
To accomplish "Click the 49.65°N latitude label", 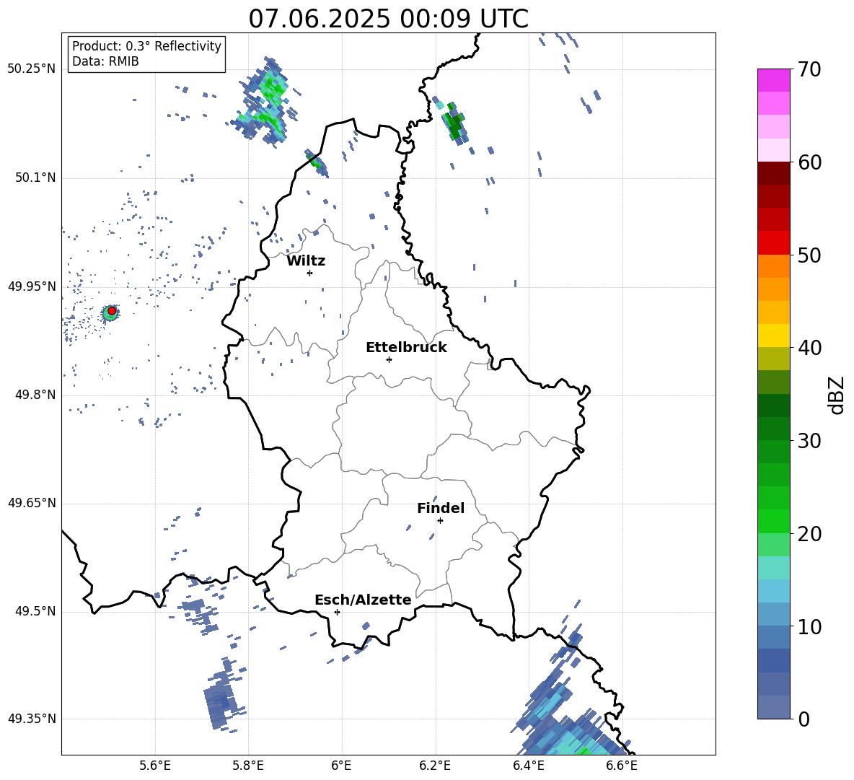I will pyautogui.click(x=32, y=502).
